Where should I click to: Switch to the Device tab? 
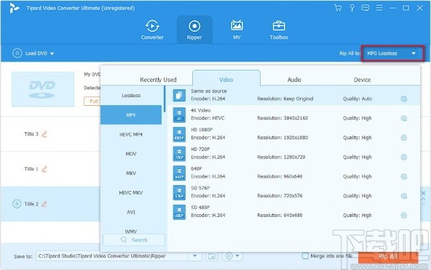[x=362, y=80]
